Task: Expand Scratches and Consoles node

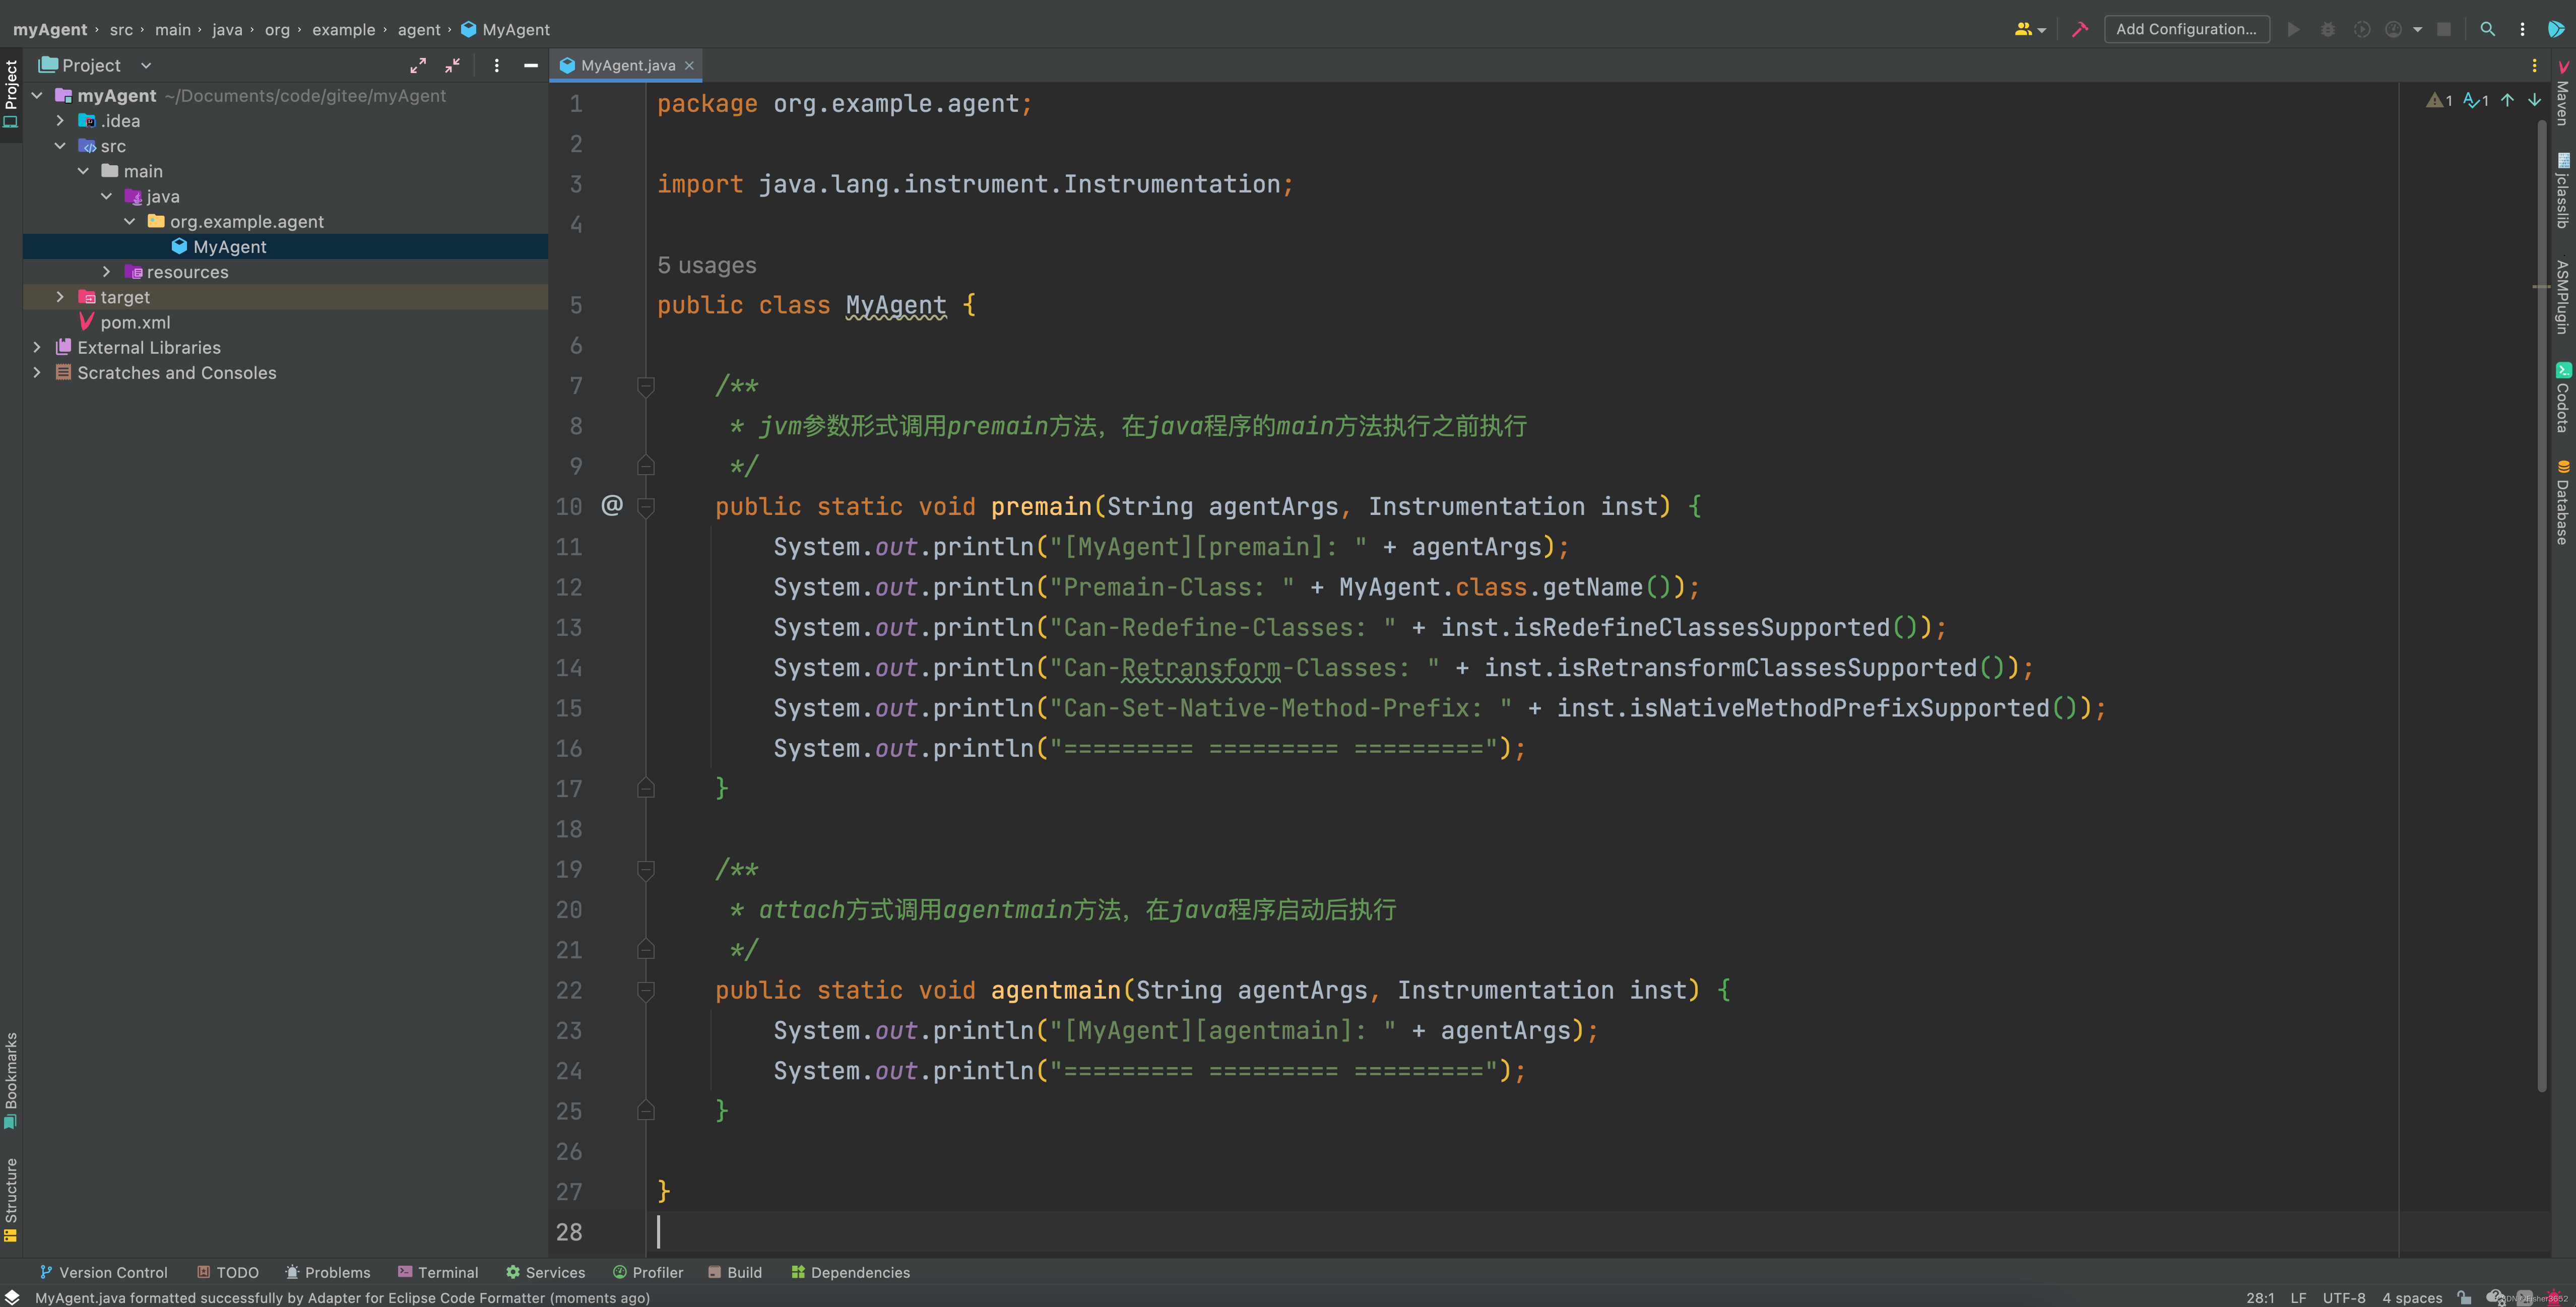Action: point(37,372)
